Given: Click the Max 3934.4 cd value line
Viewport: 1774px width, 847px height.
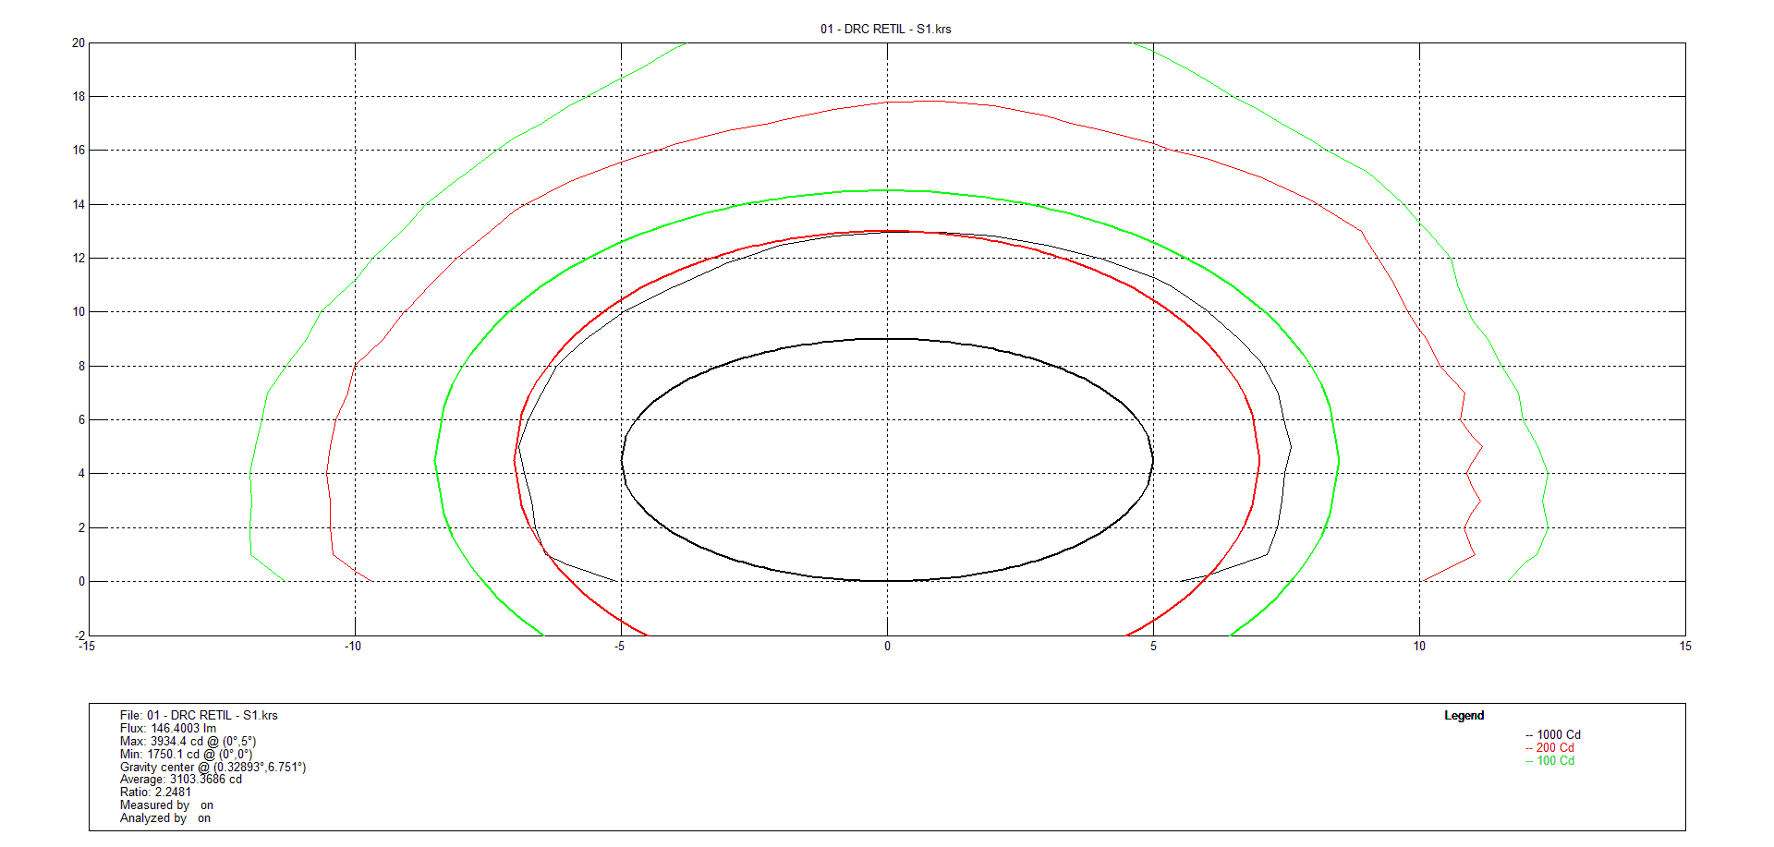Looking at the screenshot, I should [x=188, y=742].
